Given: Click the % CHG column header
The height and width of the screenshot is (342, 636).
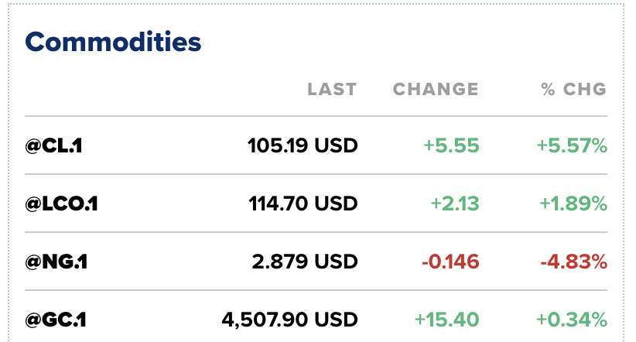Looking at the screenshot, I should [573, 89].
